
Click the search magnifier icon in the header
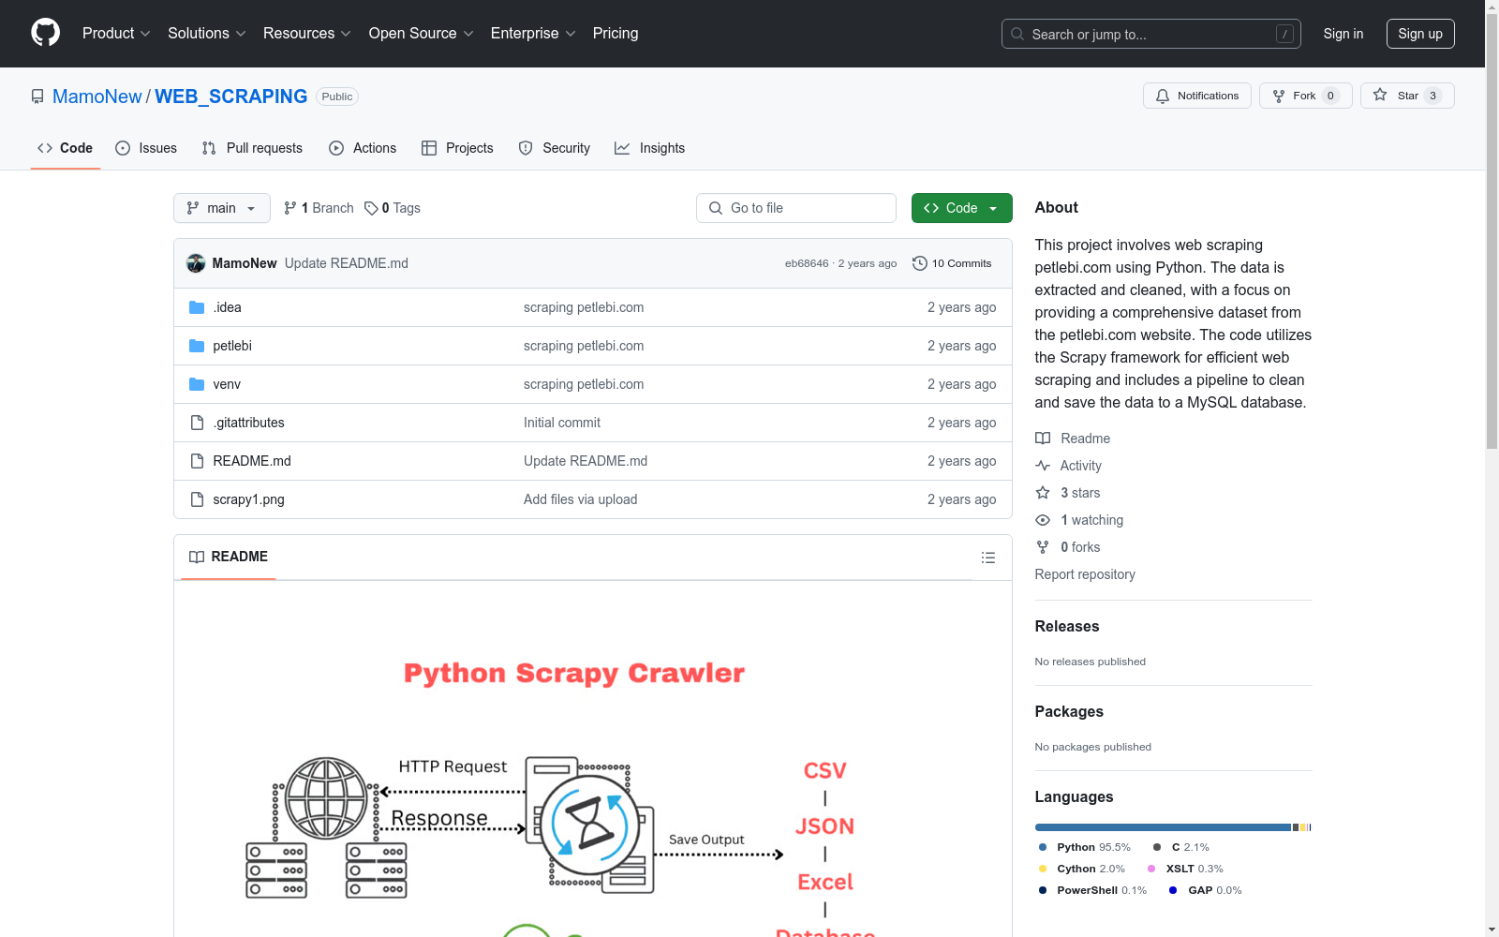(1017, 34)
